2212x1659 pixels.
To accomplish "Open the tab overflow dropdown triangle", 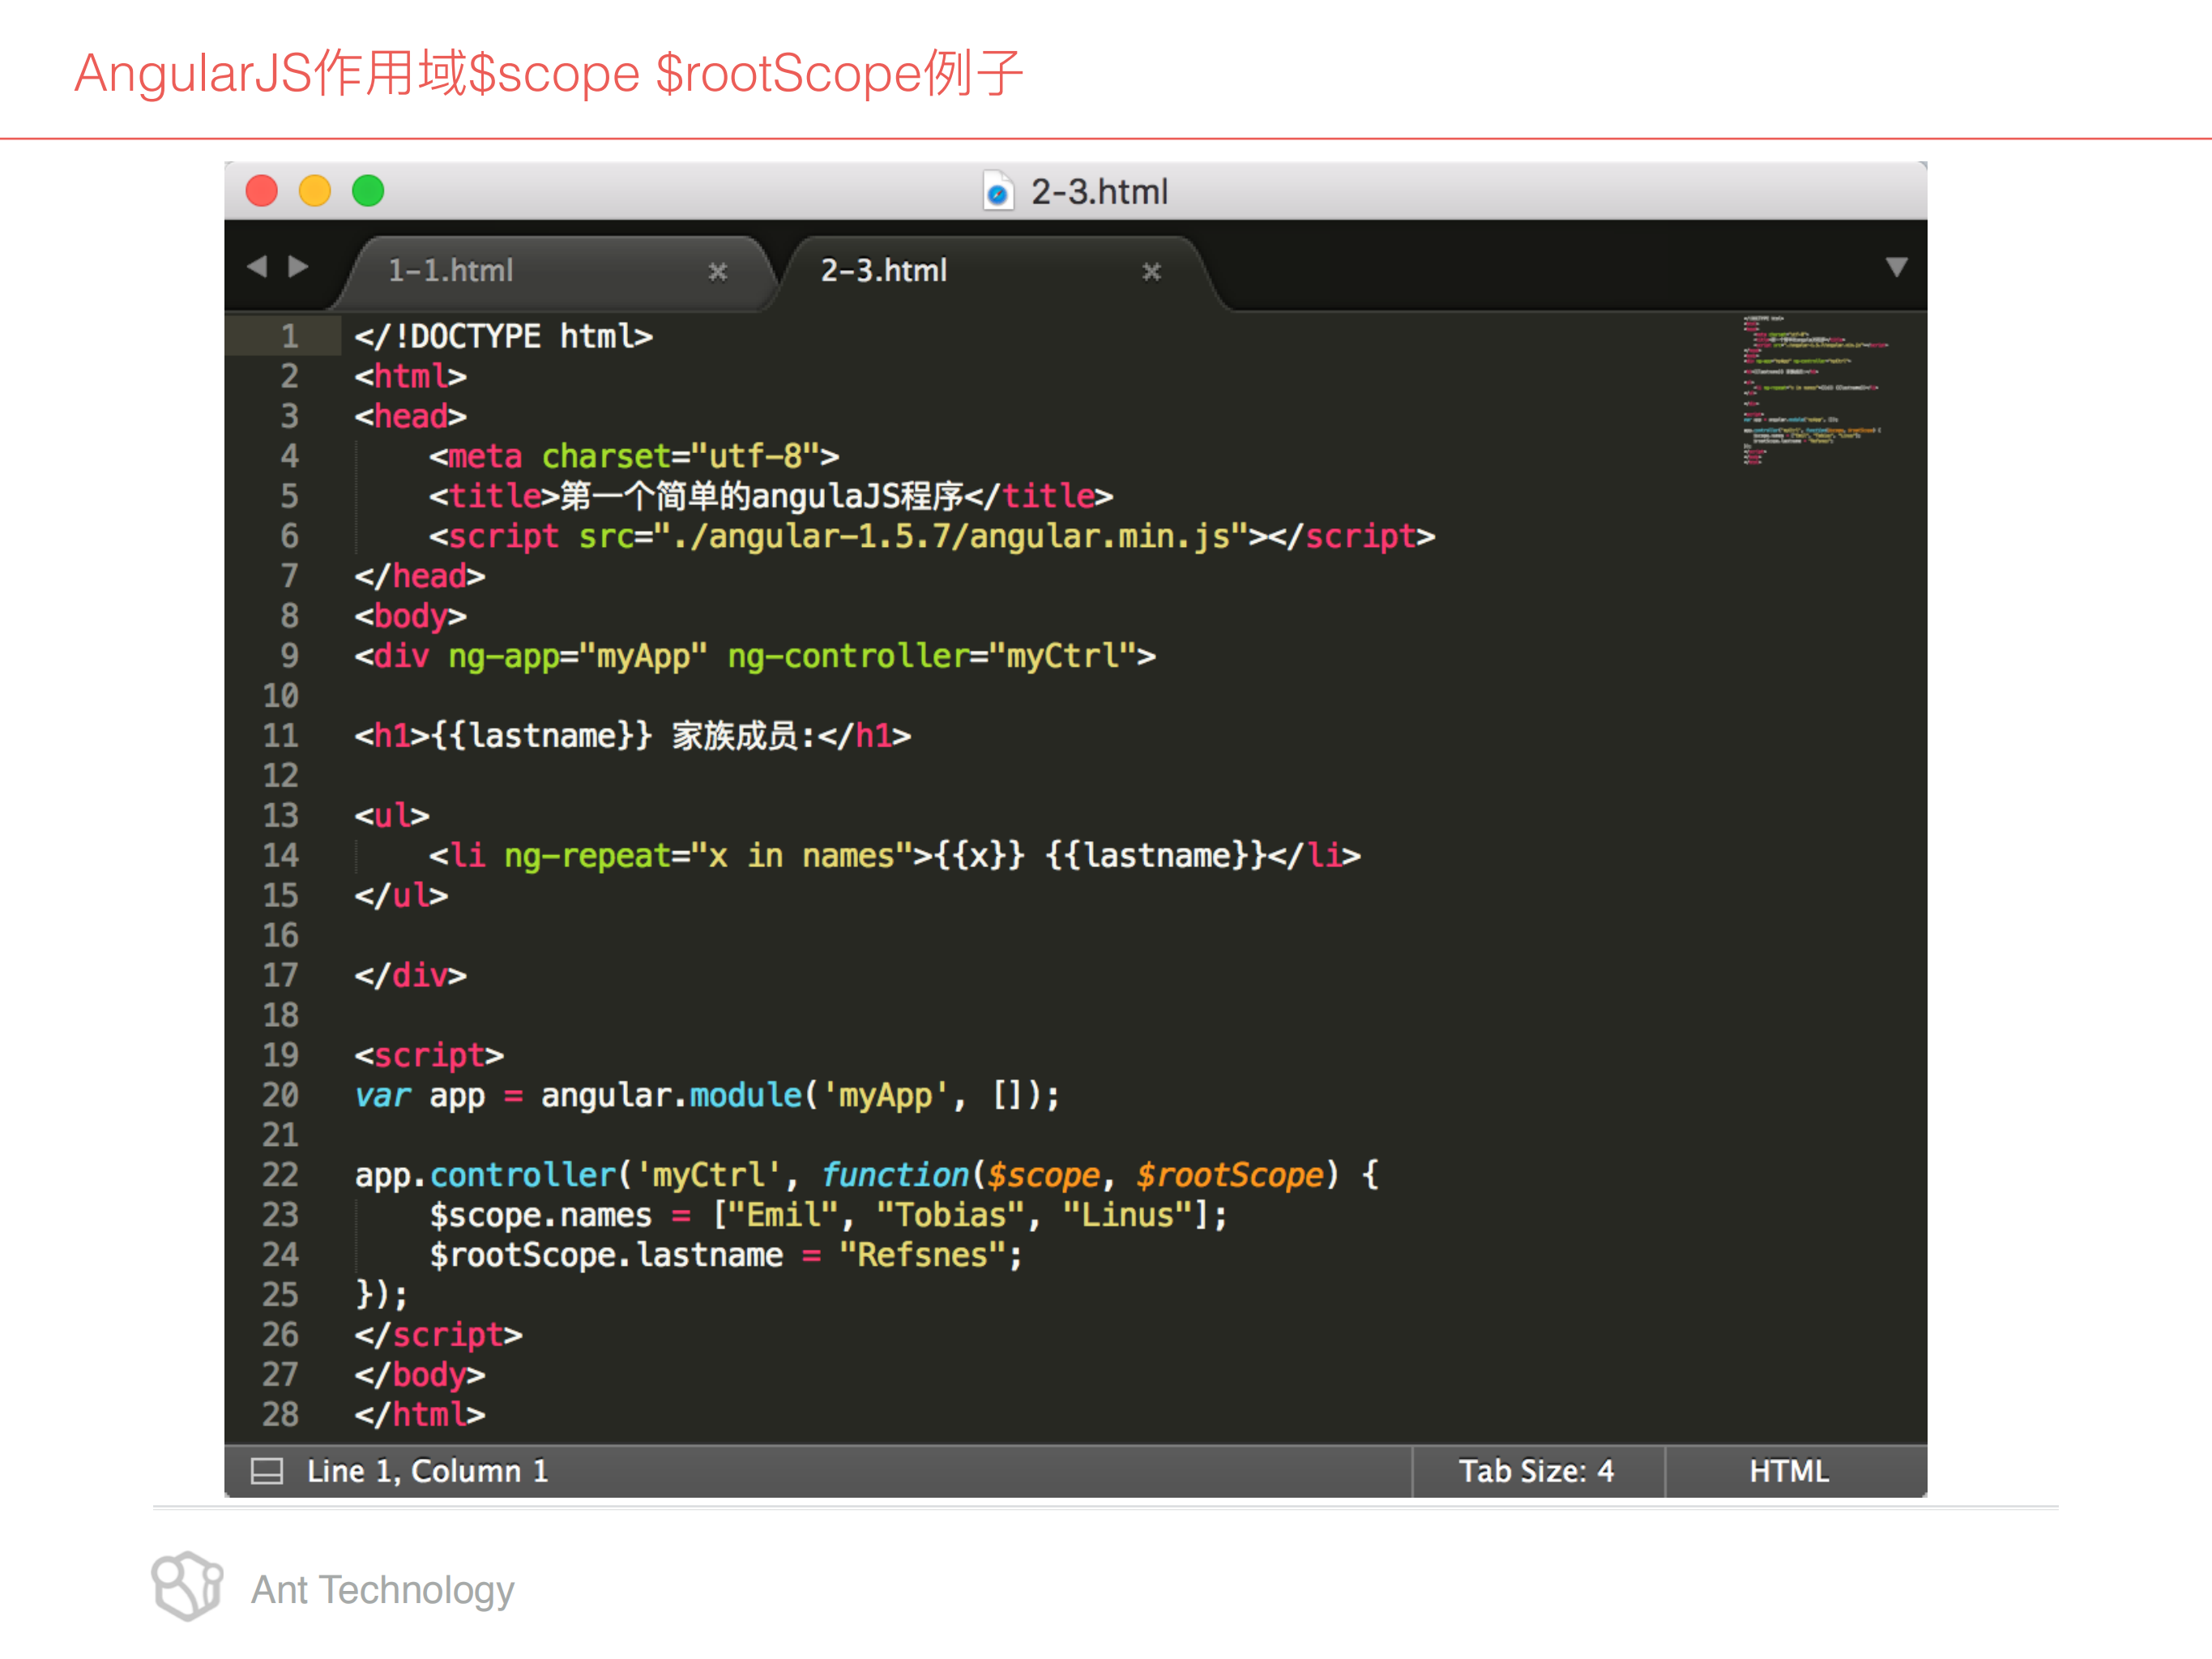I will (1895, 267).
